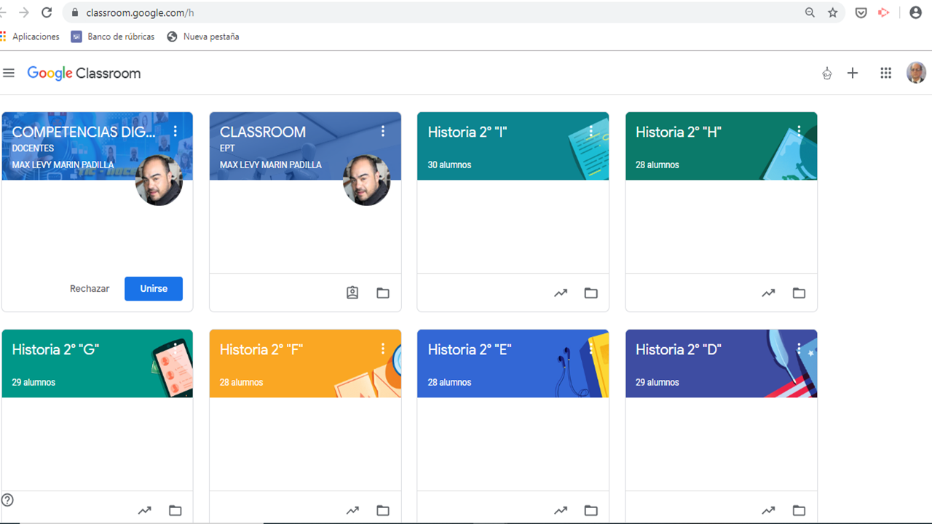Image resolution: width=932 pixels, height=524 pixels.
Task: Click teacher photo on CLASSROOM EPT card
Action: pos(366,180)
